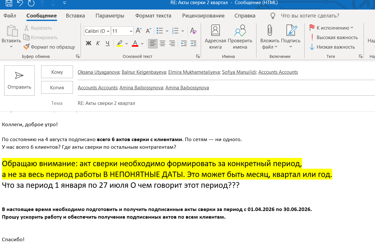Viewport: 375px width, 245px height.
Task: Click the Коллеги, доброе утро! greeting
Action: 30,125
